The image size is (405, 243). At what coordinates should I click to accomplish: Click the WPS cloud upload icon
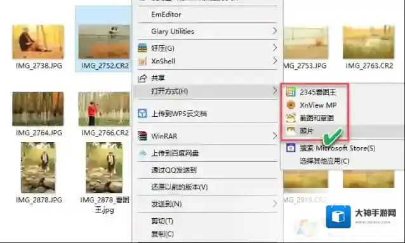pyautogui.click(x=142, y=114)
